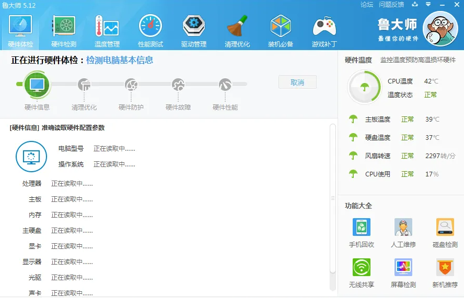Click the 显卡 row label
464x298 pixels.
pos(35,246)
